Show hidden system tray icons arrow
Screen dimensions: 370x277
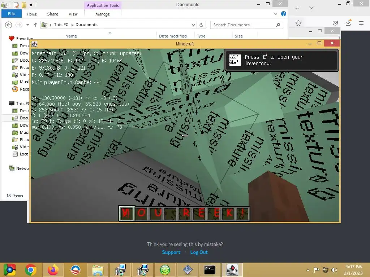coord(308,270)
